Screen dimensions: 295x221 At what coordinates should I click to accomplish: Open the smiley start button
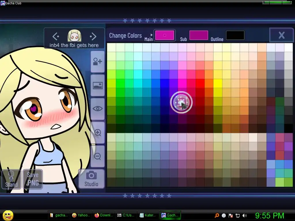pos(8,215)
